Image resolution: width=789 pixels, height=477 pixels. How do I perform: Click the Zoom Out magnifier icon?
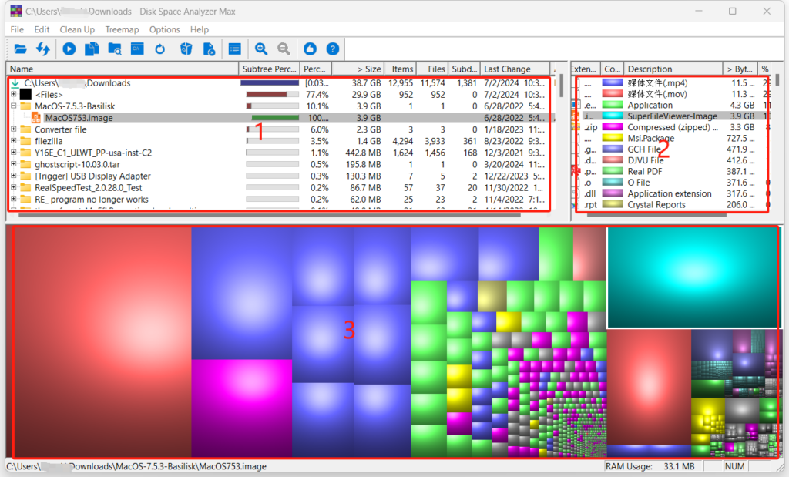[x=284, y=49]
